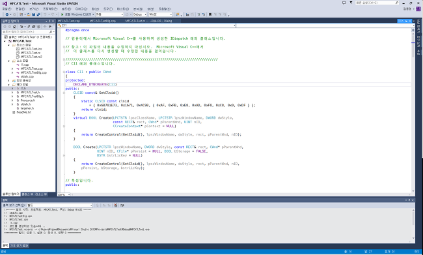
Task: Open the 보기(V) View menu
Action: coord(34,9)
